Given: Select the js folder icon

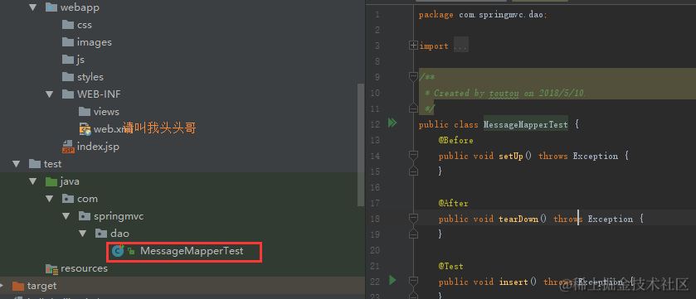Looking at the screenshot, I should [68, 60].
